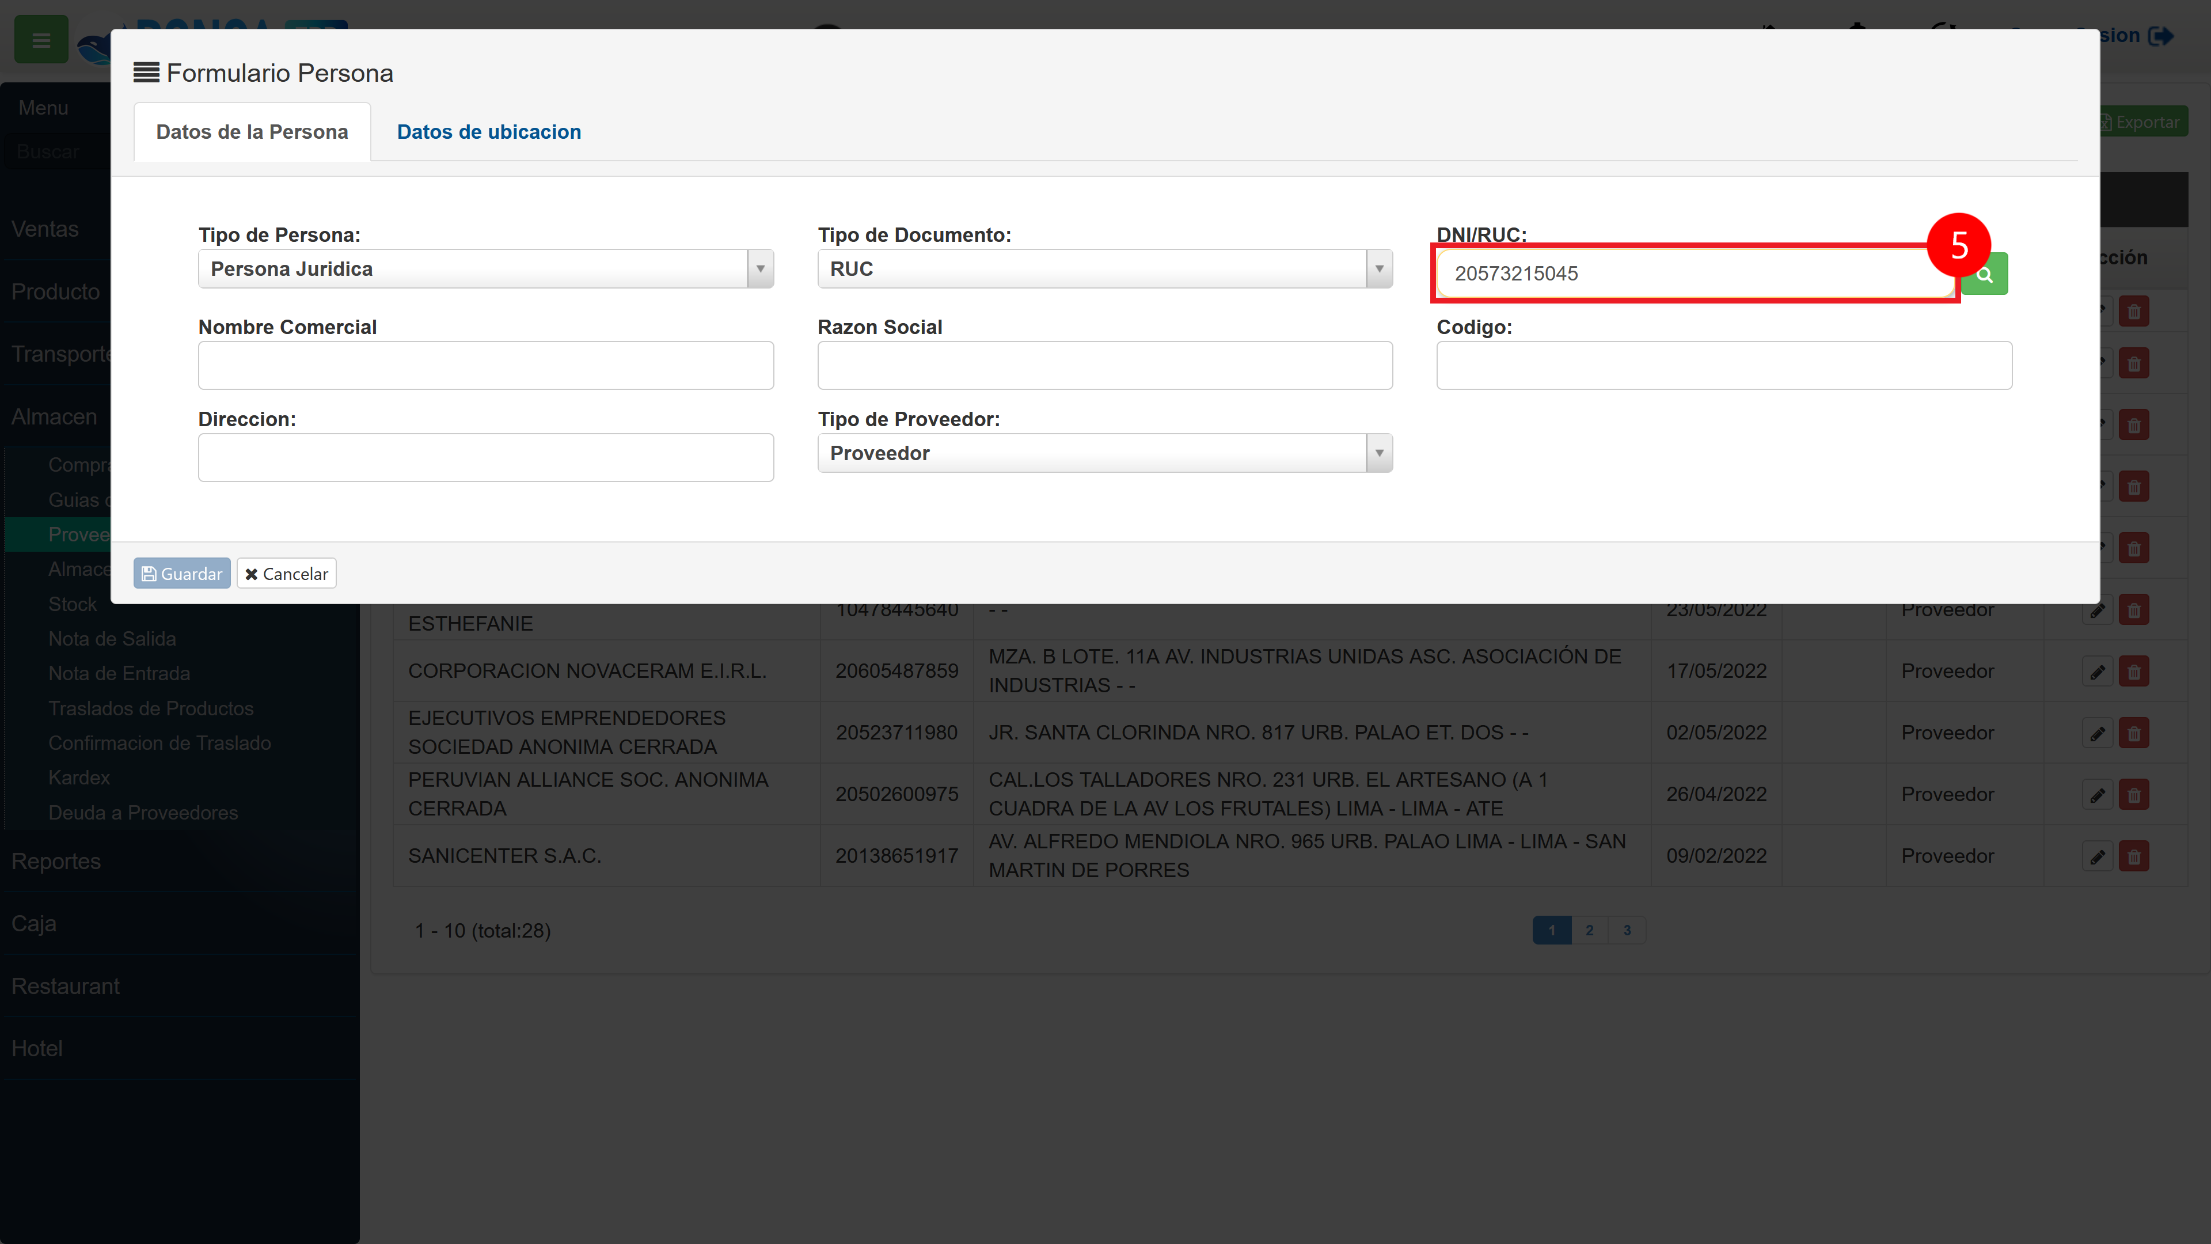This screenshot has height=1244, width=2211.
Task: Select Kardex submenu item
Action: [79, 778]
